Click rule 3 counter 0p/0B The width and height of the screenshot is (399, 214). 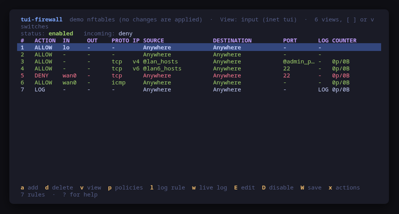click(x=341, y=61)
